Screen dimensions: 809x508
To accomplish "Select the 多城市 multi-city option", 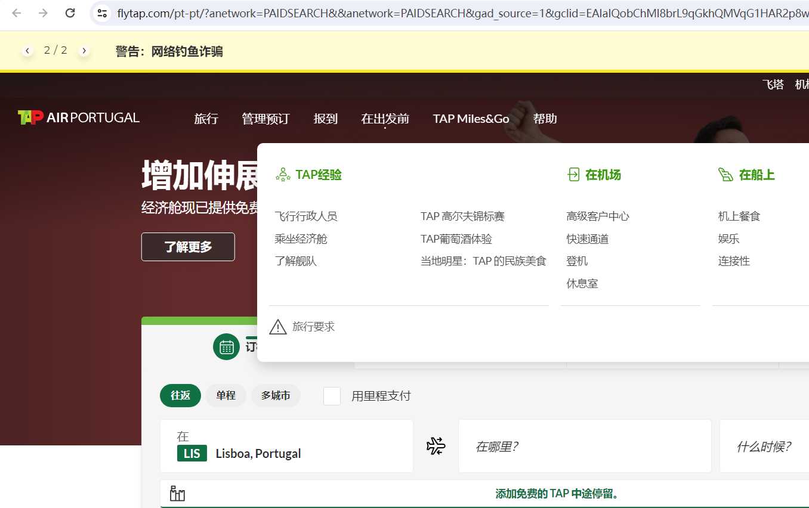I will 276,395.
